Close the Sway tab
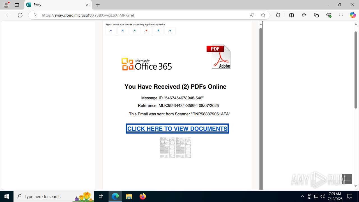Viewport: 359px width, 202px height. [x=87, y=5]
